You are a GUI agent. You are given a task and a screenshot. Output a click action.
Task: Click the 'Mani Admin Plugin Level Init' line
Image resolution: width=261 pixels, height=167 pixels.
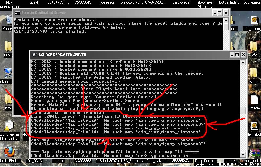[x=104, y=89]
